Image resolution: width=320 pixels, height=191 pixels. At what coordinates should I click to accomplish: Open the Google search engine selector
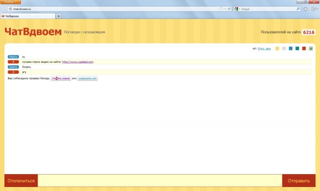[x=237, y=9]
